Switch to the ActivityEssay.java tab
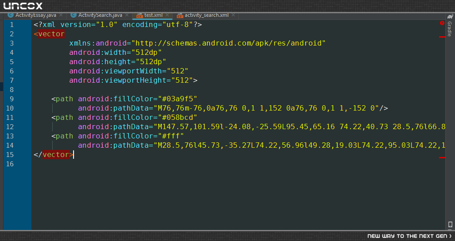The height and width of the screenshot is (241, 455). coord(36,15)
